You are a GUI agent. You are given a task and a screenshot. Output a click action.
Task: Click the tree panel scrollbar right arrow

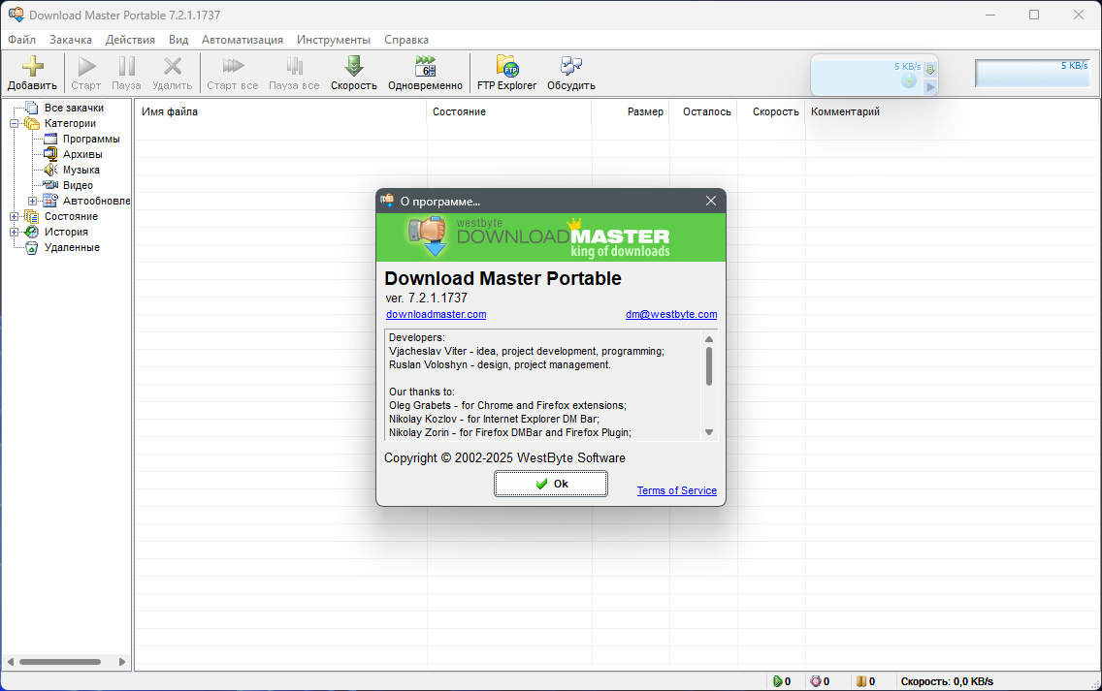tap(121, 662)
